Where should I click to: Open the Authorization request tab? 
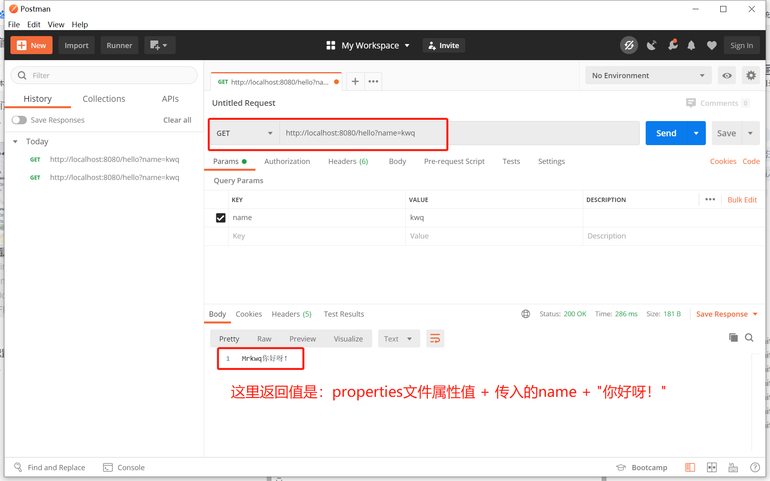tap(287, 161)
